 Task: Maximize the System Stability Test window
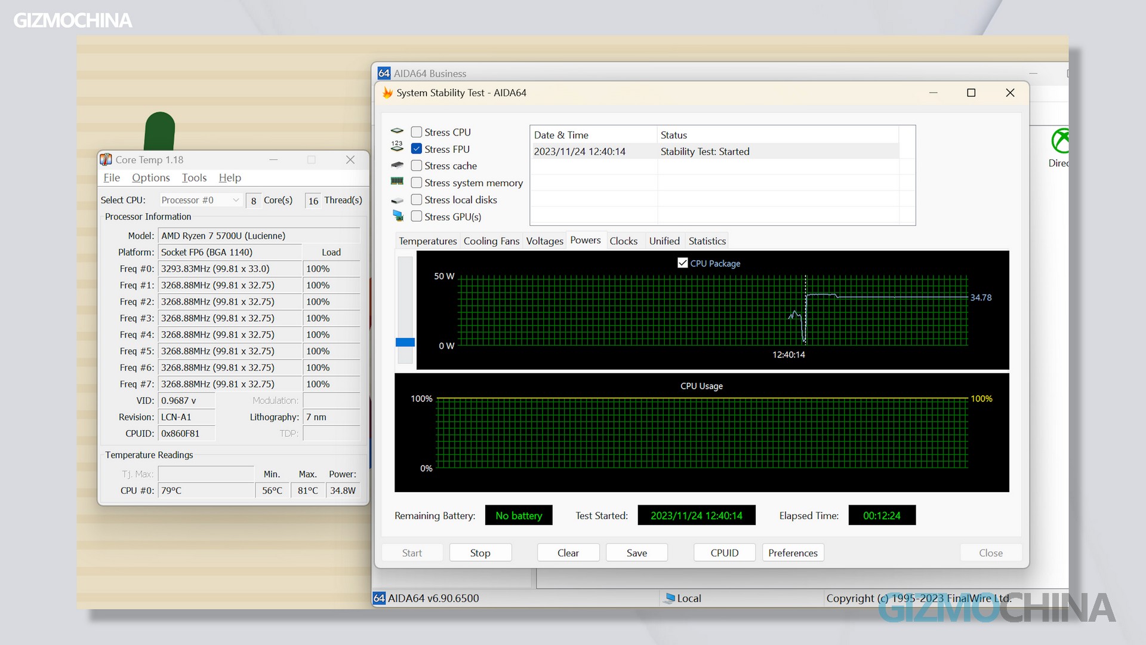click(971, 93)
